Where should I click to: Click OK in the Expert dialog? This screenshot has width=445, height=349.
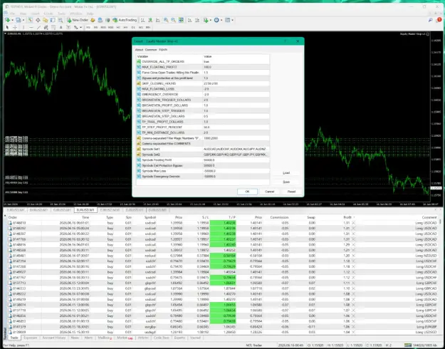pos(247,192)
